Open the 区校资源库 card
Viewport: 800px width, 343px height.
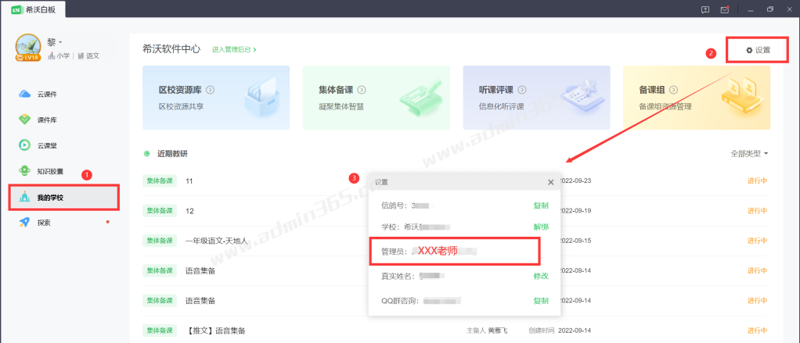[x=216, y=98]
